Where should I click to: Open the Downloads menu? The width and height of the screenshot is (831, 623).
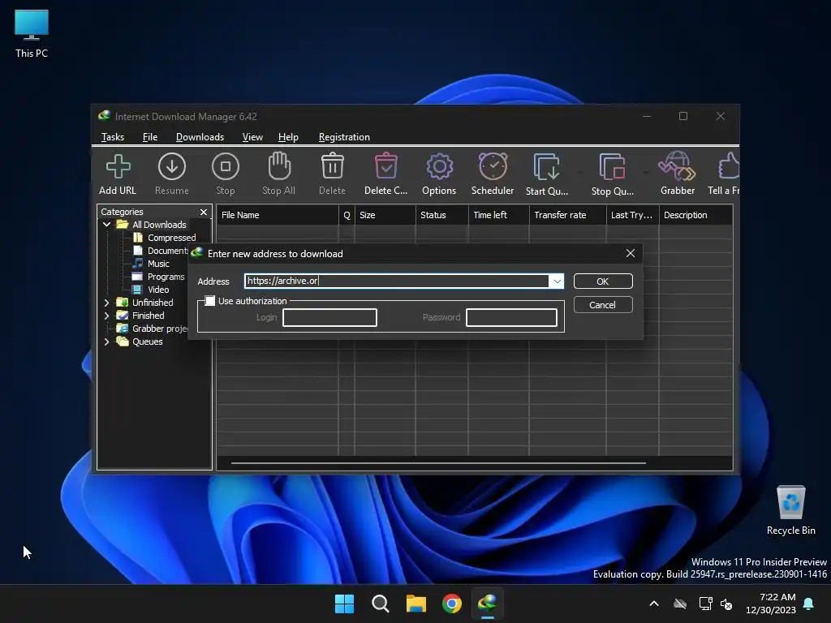[x=200, y=137]
